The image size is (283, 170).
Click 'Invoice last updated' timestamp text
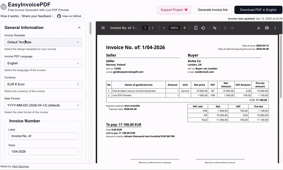[255, 19]
